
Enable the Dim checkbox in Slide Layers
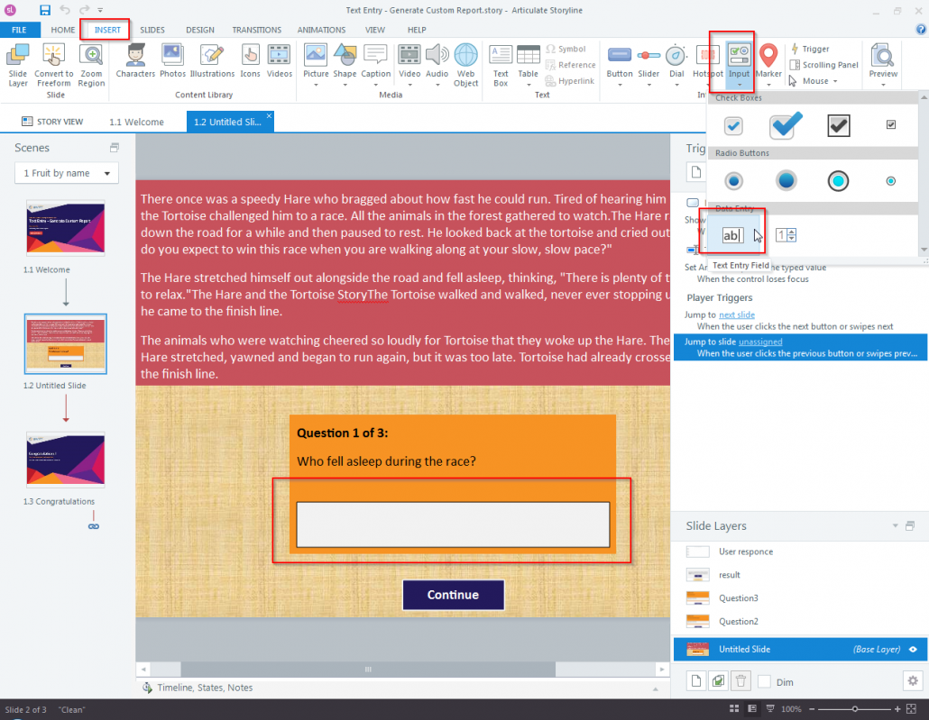[x=765, y=682]
